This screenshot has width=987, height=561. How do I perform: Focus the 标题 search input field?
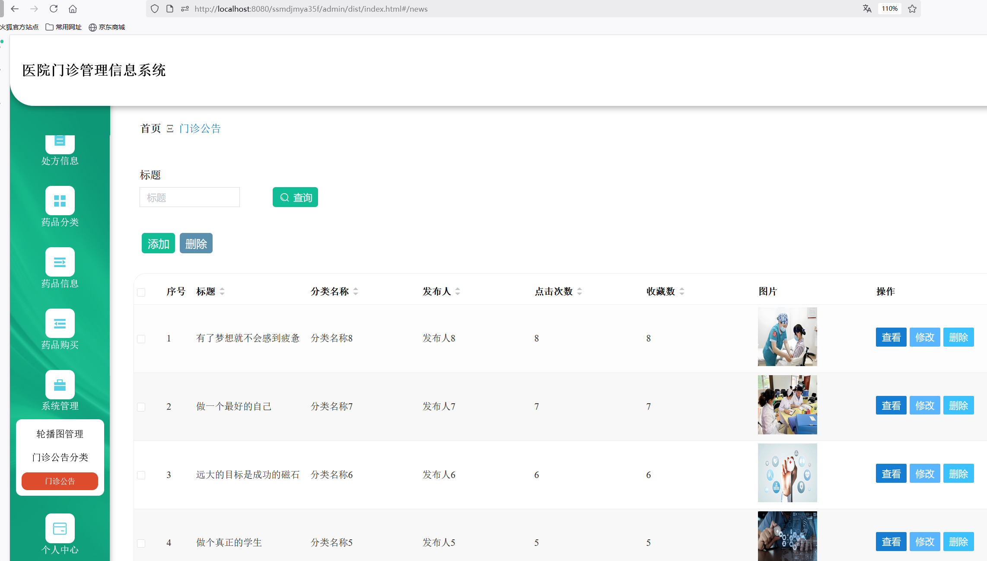pyautogui.click(x=189, y=198)
